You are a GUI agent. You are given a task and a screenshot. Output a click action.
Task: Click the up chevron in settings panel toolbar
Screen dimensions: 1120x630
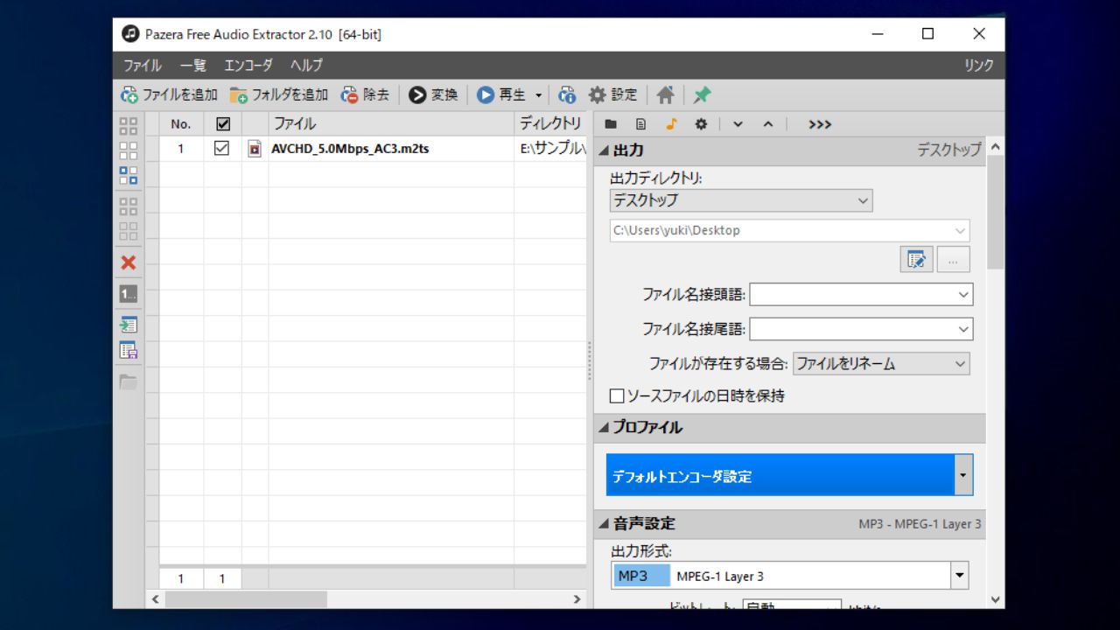768,124
